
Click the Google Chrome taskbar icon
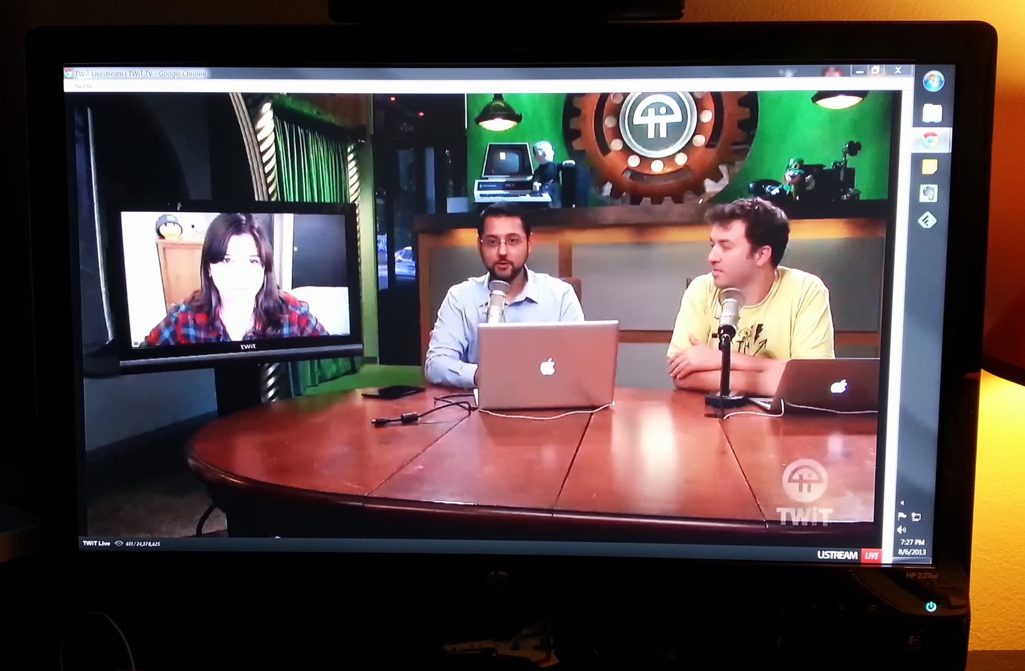[930, 140]
